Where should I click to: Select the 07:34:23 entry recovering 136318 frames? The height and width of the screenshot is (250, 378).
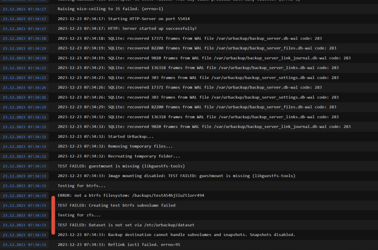pos(198,68)
